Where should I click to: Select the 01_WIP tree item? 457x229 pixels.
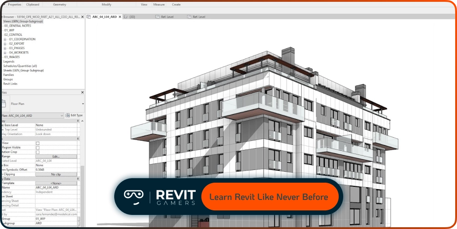click(x=9, y=30)
